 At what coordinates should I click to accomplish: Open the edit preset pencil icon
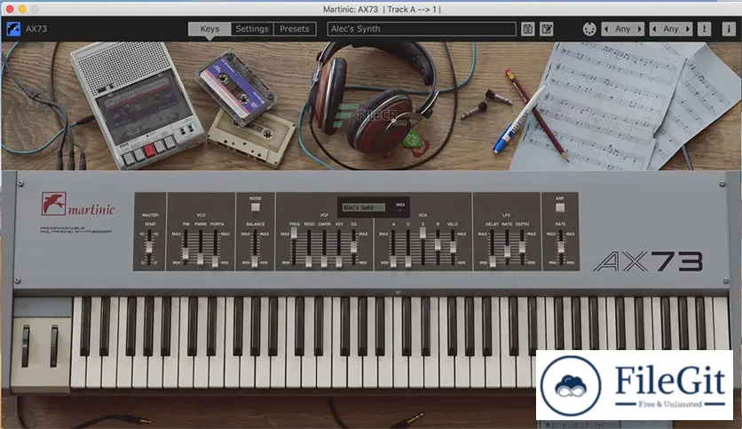[547, 29]
